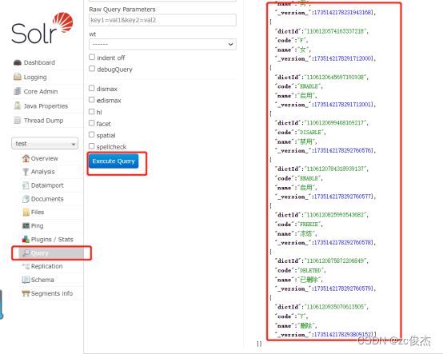Click the Overview house icon
This screenshot has height=354, width=443.
26,158
